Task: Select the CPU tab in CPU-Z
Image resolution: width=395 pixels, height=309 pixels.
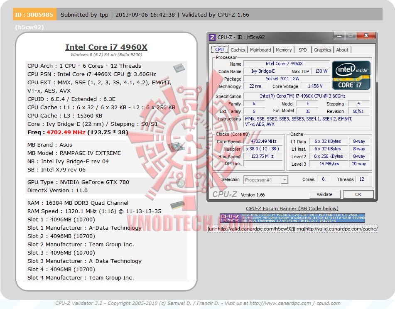Action: [x=219, y=49]
